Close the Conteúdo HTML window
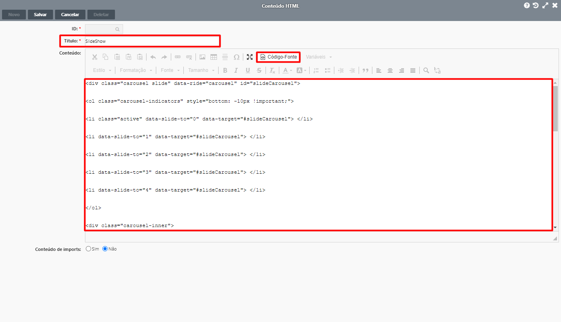561x322 pixels. pos(555,6)
